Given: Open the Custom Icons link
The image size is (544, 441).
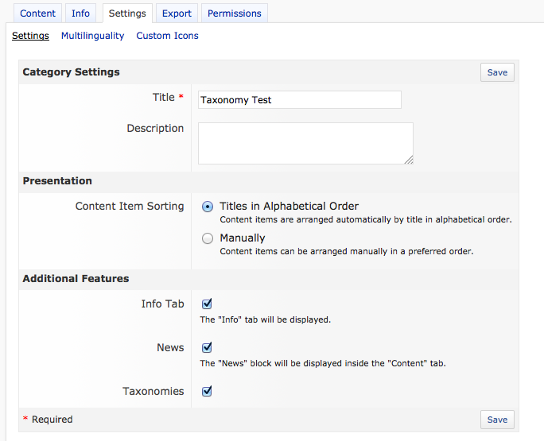Looking at the screenshot, I should pyautogui.click(x=167, y=36).
